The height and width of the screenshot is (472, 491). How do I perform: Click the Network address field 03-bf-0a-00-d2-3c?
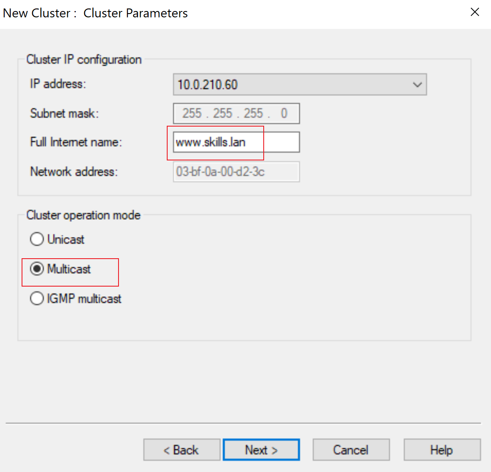pos(237,171)
